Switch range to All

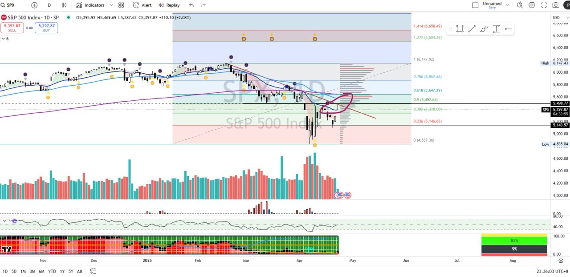tap(80, 271)
